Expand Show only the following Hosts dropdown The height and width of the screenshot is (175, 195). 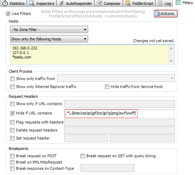point(49,39)
